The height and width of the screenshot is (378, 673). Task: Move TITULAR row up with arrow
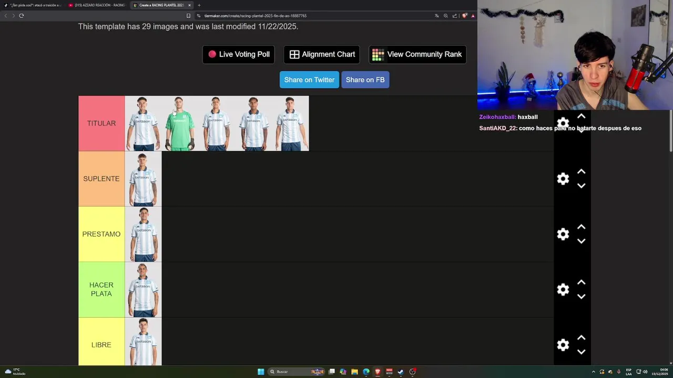coord(581,116)
